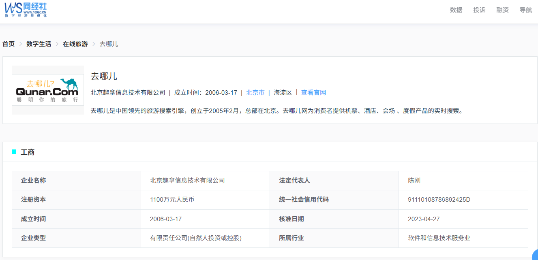Click the 2006-03-17 table value cell
The height and width of the screenshot is (260, 538).
coord(205,219)
